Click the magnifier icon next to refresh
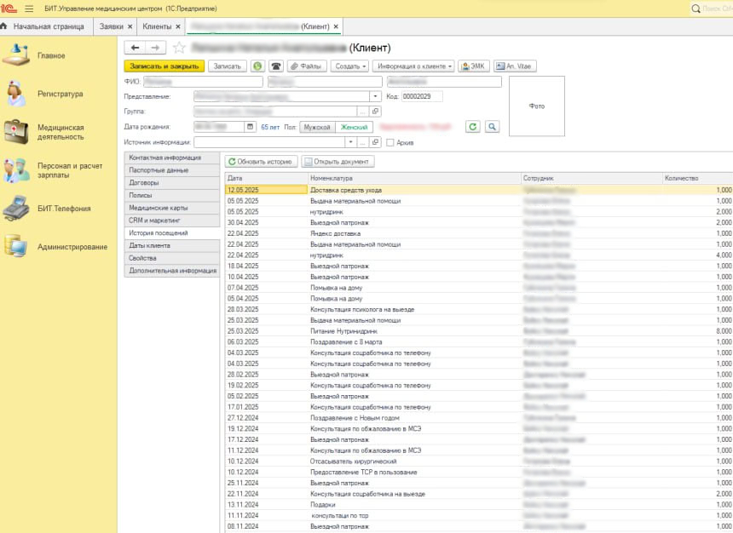 point(492,127)
